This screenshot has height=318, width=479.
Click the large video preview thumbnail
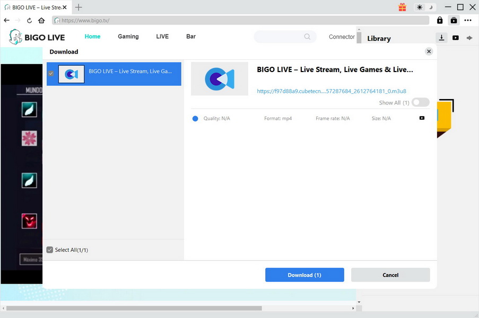click(x=219, y=79)
